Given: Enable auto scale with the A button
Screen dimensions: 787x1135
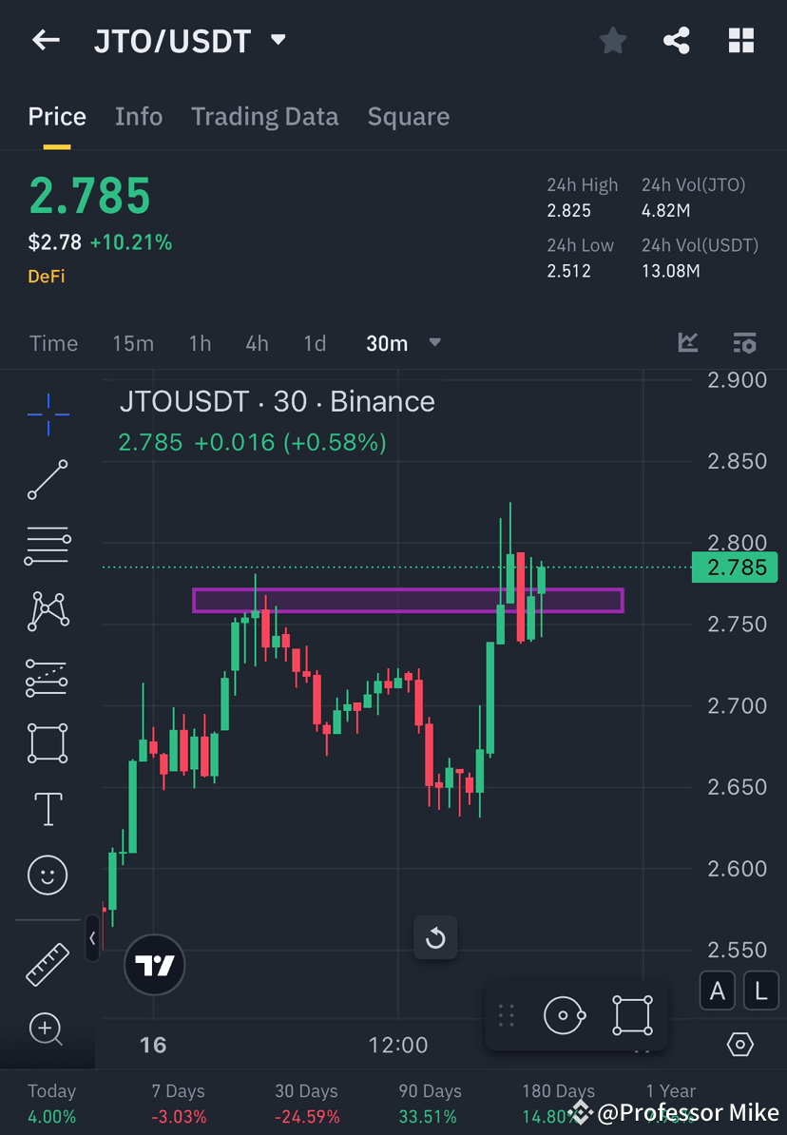Looking at the screenshot, I should point(718,991).
